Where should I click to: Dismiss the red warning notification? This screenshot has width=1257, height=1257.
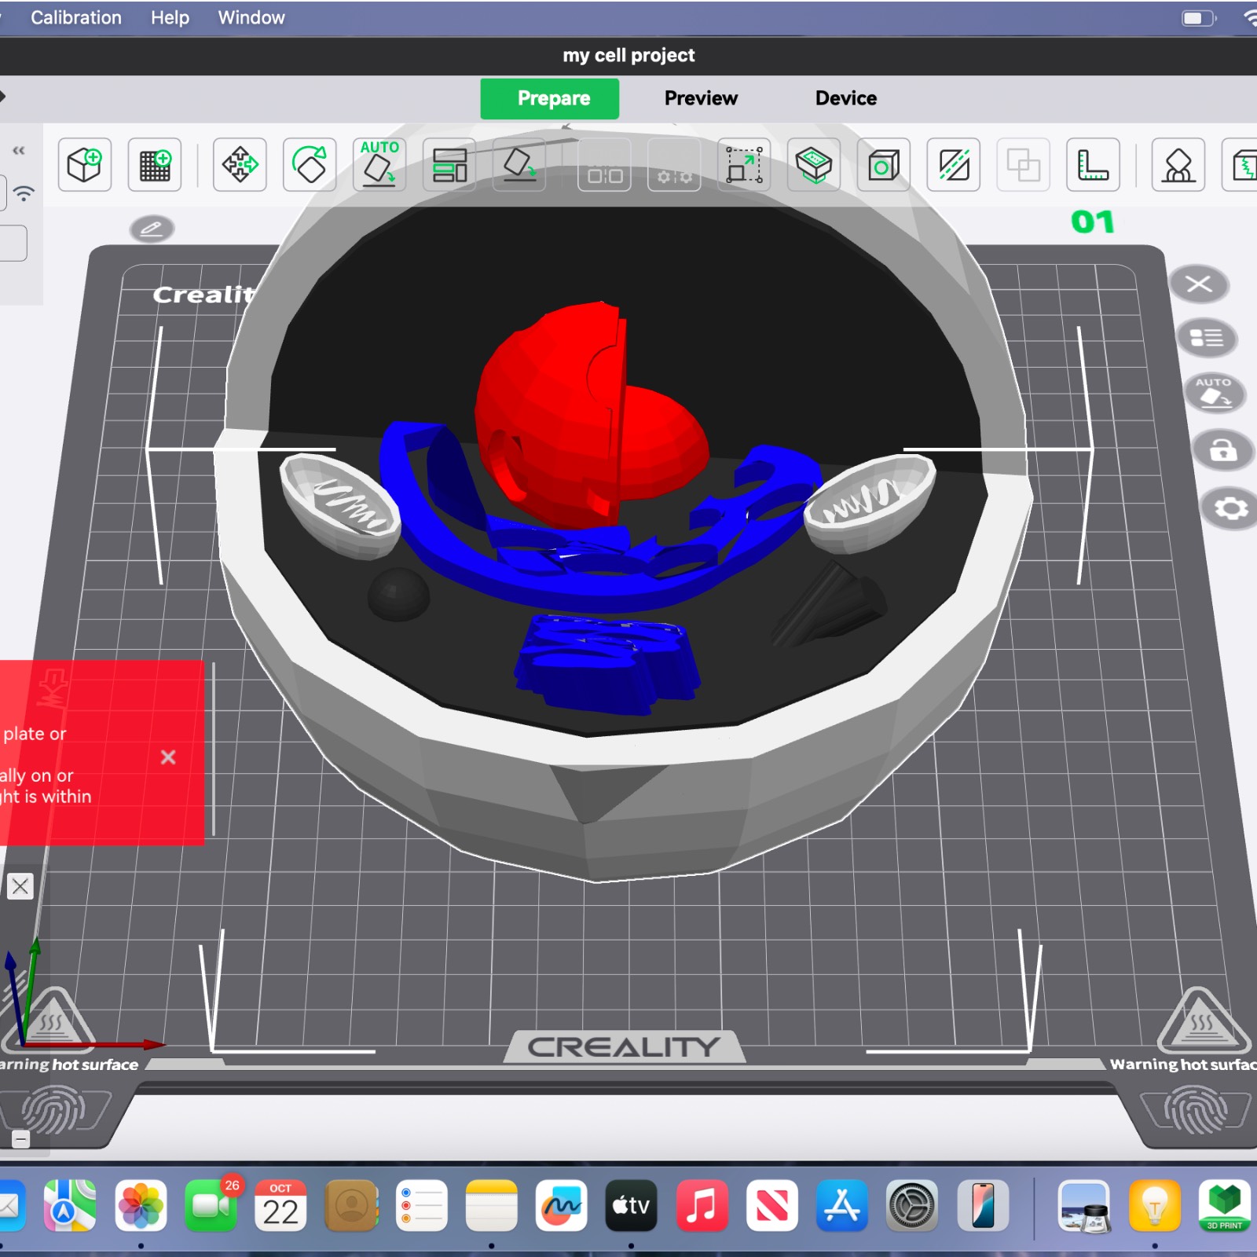(x=168, y=757)
